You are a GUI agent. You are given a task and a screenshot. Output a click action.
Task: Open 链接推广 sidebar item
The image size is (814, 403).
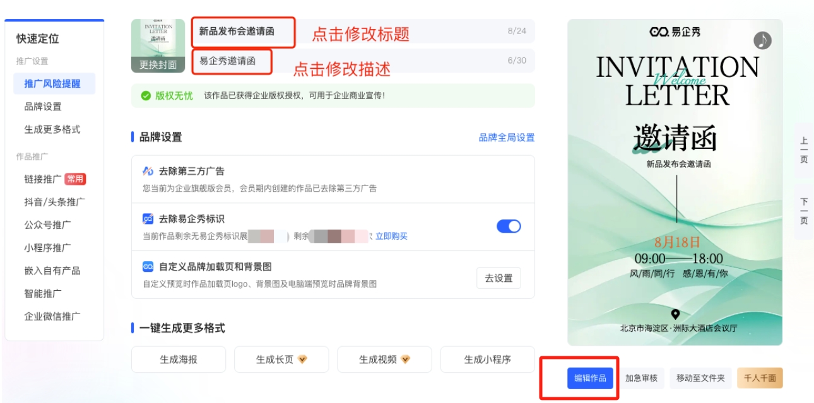[x=43, y=179]
